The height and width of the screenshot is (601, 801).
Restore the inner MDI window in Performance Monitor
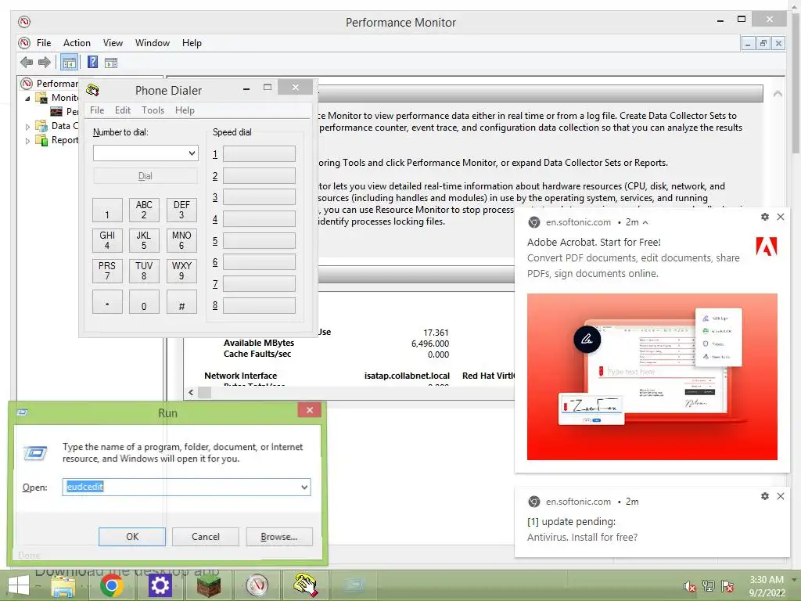[x=763, y=44]
